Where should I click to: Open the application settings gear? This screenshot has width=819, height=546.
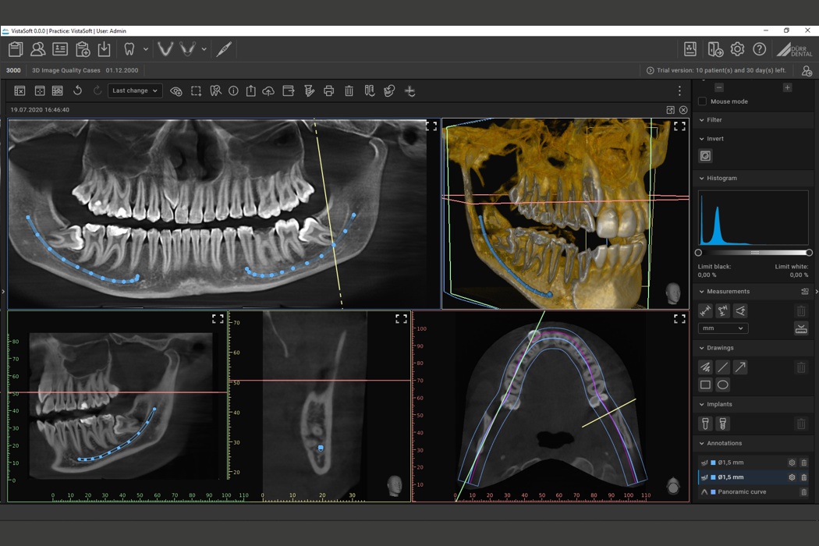(x=737, y=49)
